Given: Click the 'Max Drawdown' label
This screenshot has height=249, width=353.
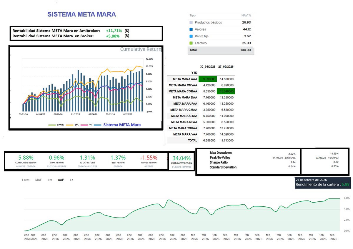Looking at the screenshot, I should (x=221, y=153).
